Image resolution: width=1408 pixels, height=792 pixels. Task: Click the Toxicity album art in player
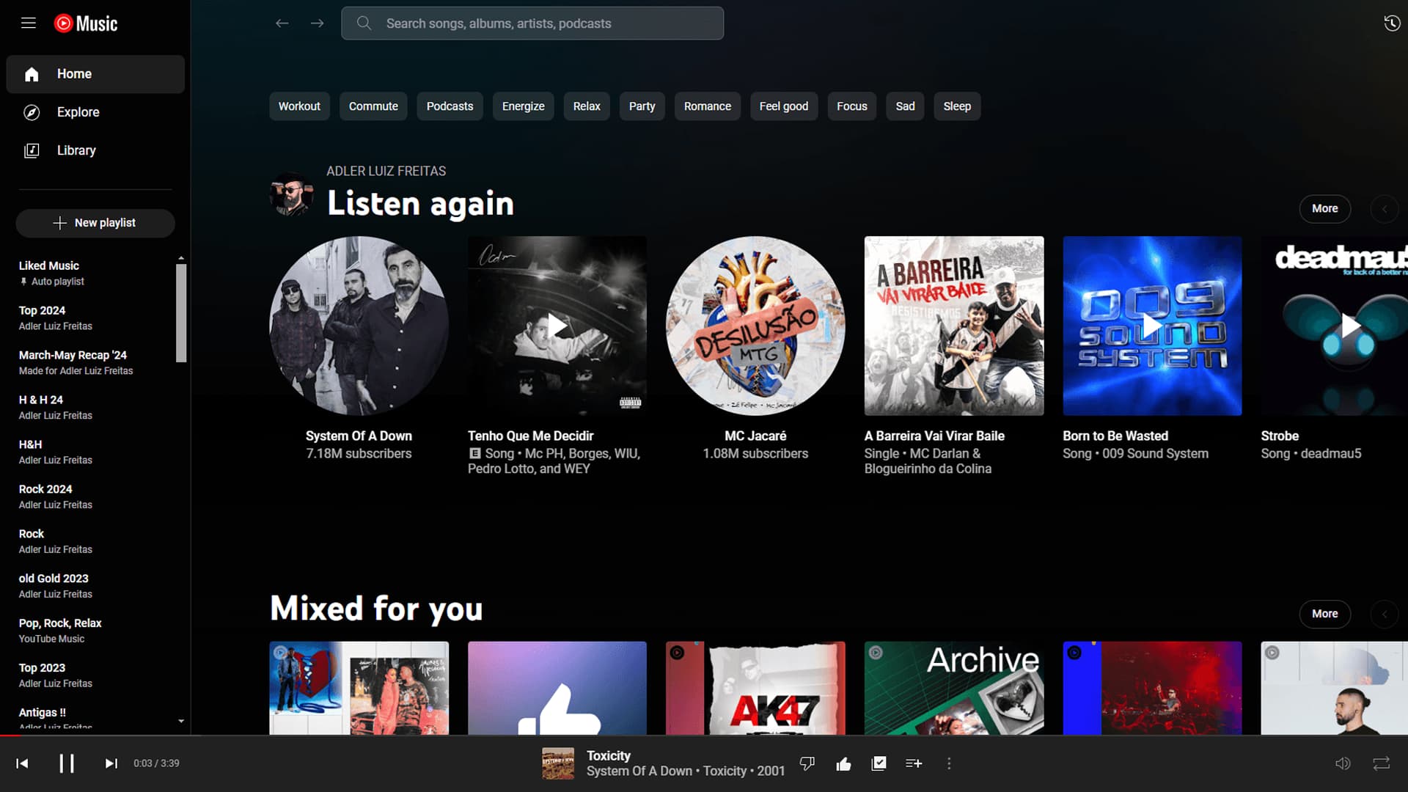[558, 763]
